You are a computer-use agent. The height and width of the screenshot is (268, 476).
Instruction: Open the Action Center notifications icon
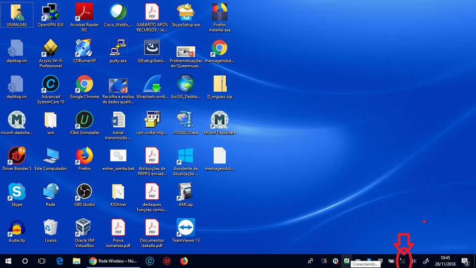point(466,261)
